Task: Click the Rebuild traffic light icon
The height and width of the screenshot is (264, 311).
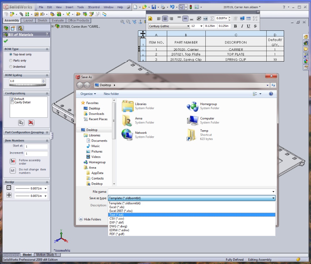Action: 190,7
